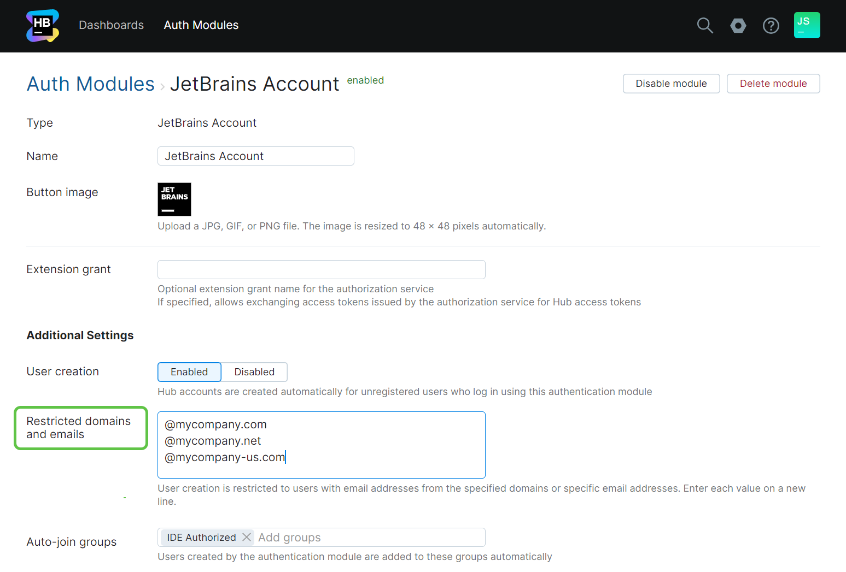Focus the Extension grant input field
Viewport: 846px width, 572px height.
(322, 270)
